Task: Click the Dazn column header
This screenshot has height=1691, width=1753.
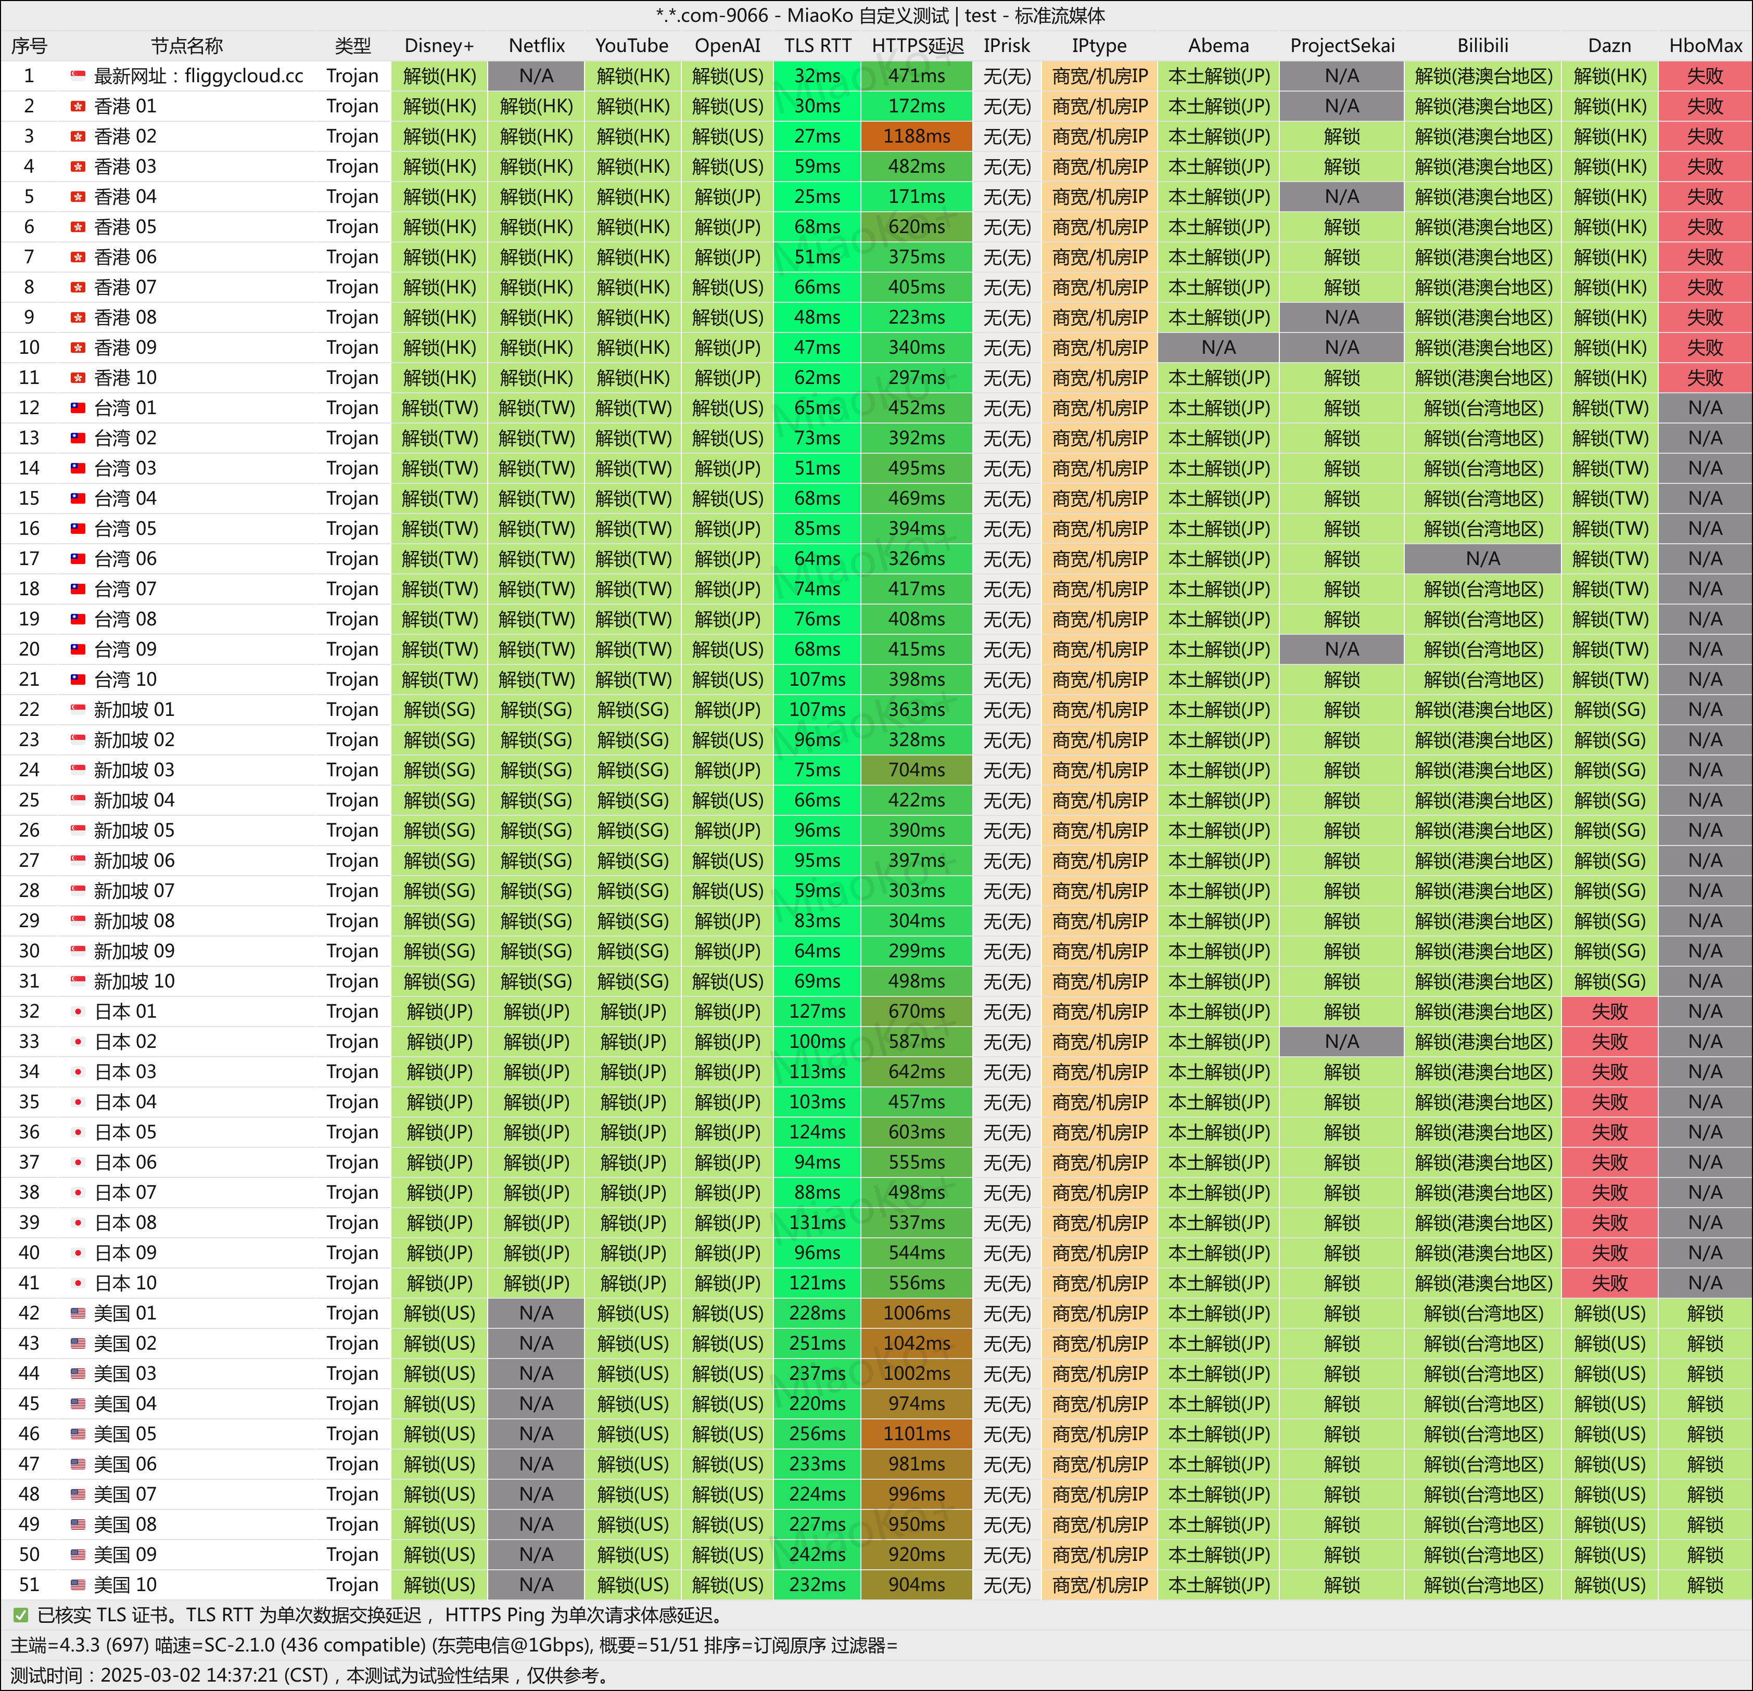Action: pos(1610,46)
